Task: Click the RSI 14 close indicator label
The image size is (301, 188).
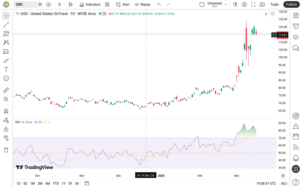Action: (24, 122)
